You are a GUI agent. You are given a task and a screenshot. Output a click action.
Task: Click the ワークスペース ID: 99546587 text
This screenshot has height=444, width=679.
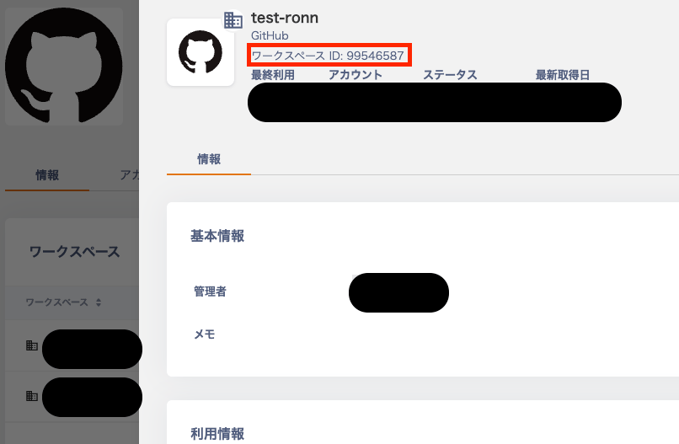coord(328,56)
